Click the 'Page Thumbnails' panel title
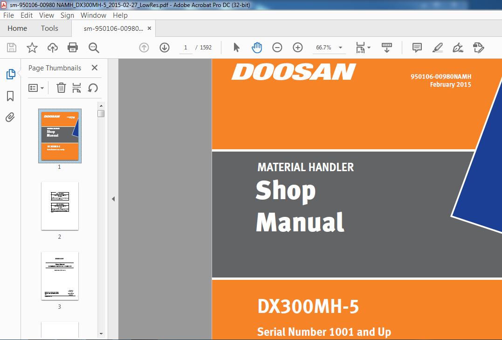The width and height of the screenshot is (502, 340). [x=55, y=68]
